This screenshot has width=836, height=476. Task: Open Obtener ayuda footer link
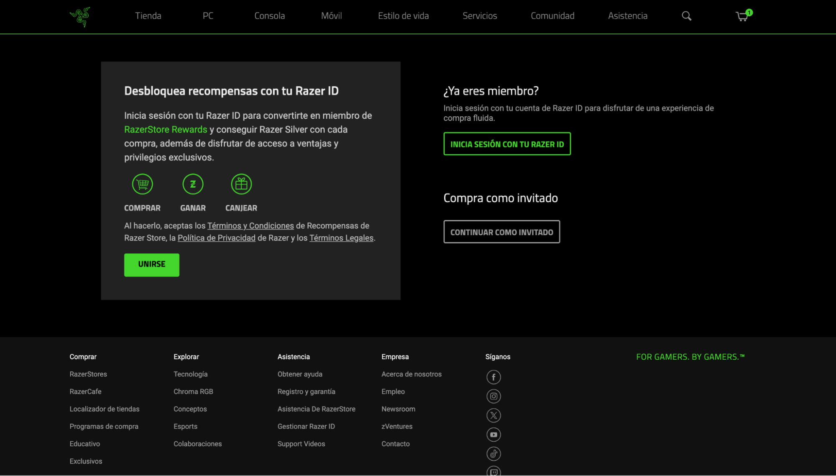pos(300,374)
